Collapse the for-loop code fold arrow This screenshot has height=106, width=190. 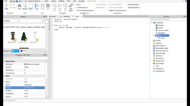[53, 25]
